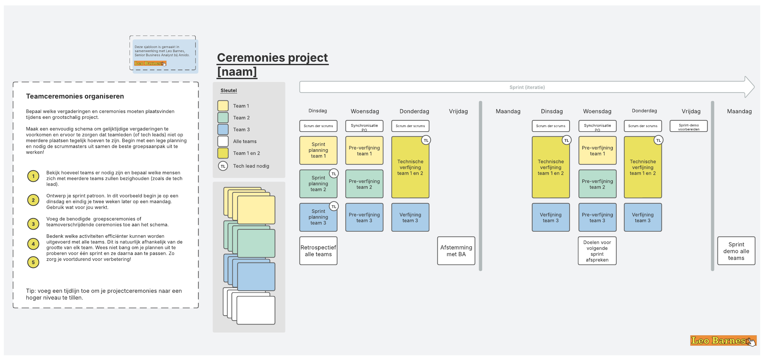Screen dimensions: 764x361
Task: Pick the blank white sticky note stack
Action: [256, 310]
